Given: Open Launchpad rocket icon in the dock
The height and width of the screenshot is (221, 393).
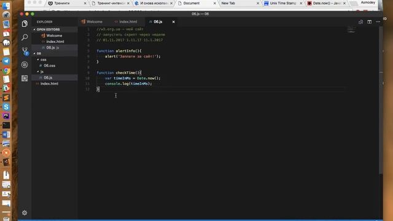Looking at the screenshot, I should [6, 15].
